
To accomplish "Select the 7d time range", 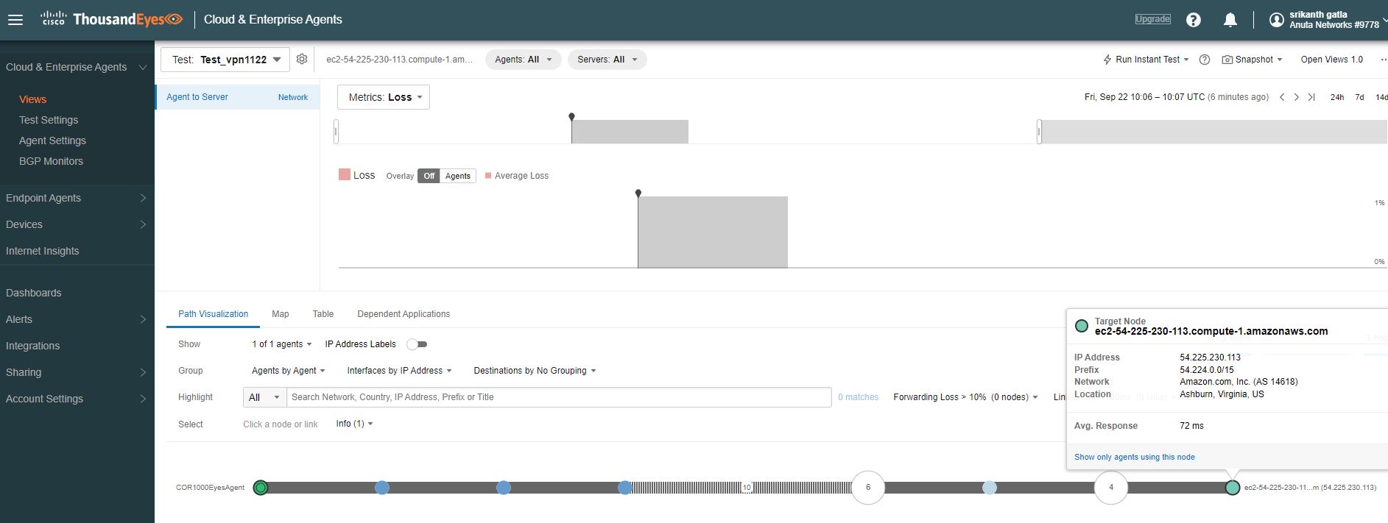I will click(x=1359, y=97).
